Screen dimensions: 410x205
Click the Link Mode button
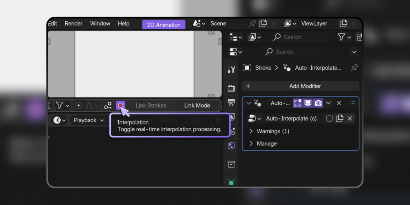tap(197, 106)
